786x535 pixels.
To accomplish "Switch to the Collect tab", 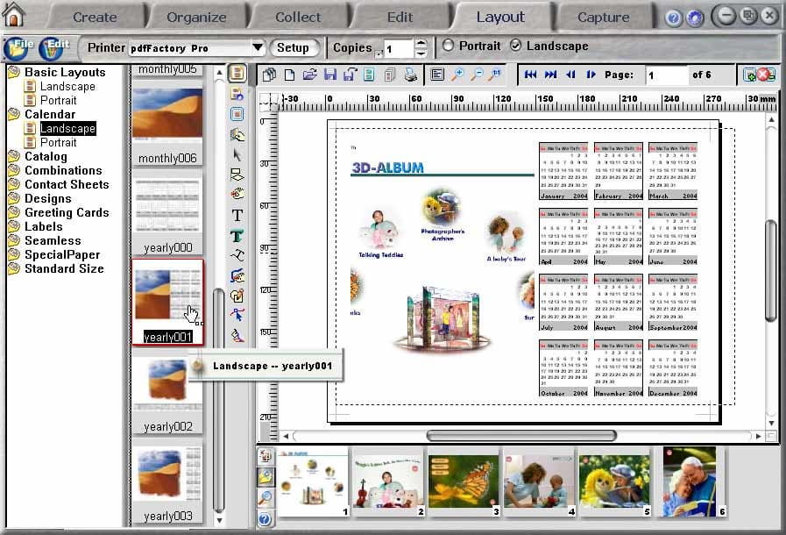I will pyautogui.click(x=298, y=17).
